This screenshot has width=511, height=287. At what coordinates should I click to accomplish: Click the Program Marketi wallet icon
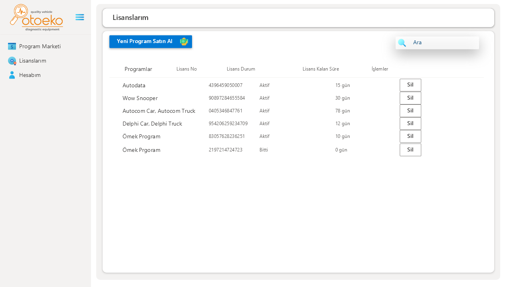coord(12,46)
